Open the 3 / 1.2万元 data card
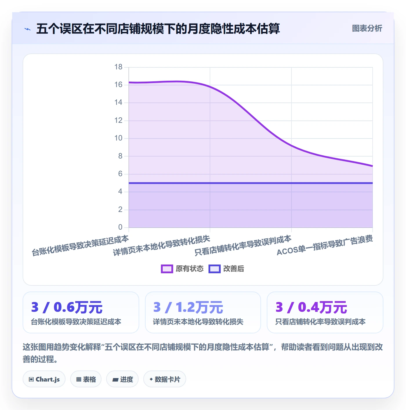 [203, 312]
